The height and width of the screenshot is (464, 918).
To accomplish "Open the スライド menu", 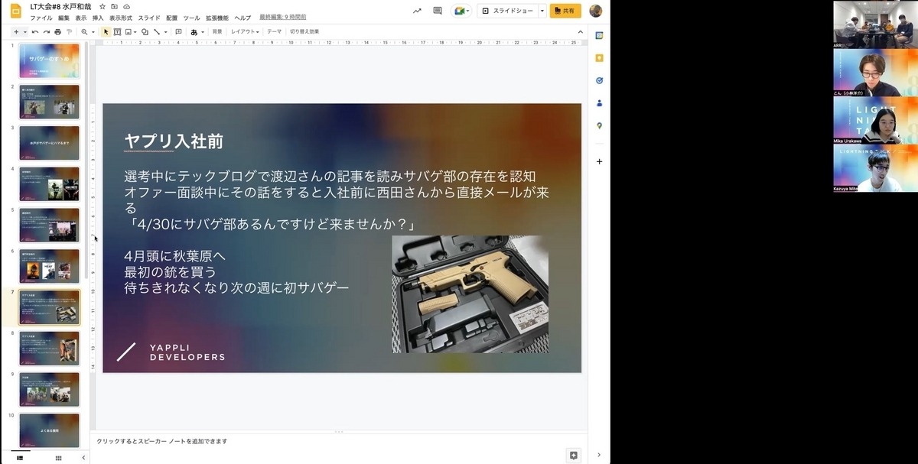I will pyautogui.click(x=149, y=18).
